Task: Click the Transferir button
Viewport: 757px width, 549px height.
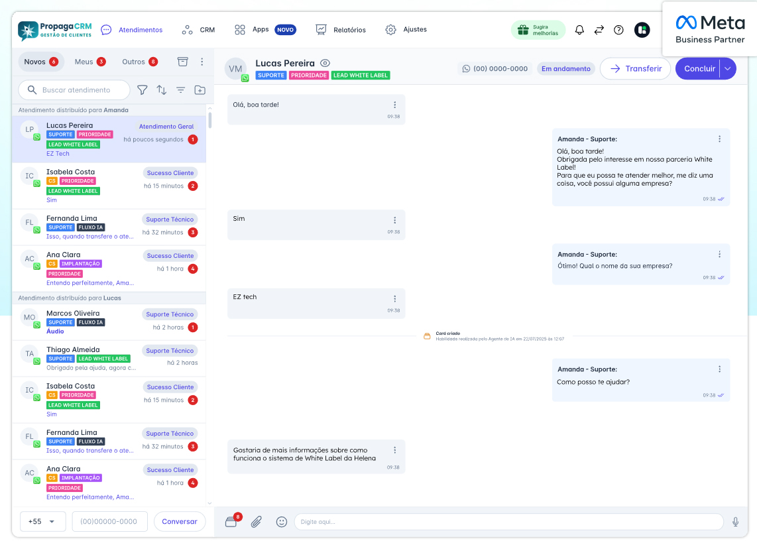Action: (x=635, y=68)
